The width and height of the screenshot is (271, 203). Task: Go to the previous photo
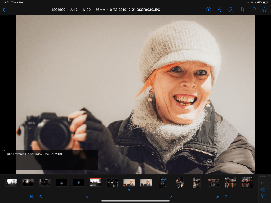tap(87, 196)
